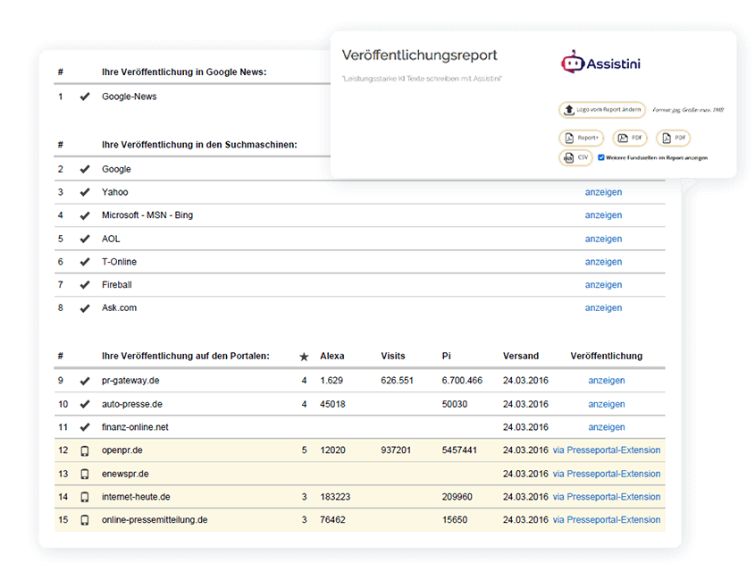Click the Visits value '937201'

pyautogui.click(x=396, y=450)
